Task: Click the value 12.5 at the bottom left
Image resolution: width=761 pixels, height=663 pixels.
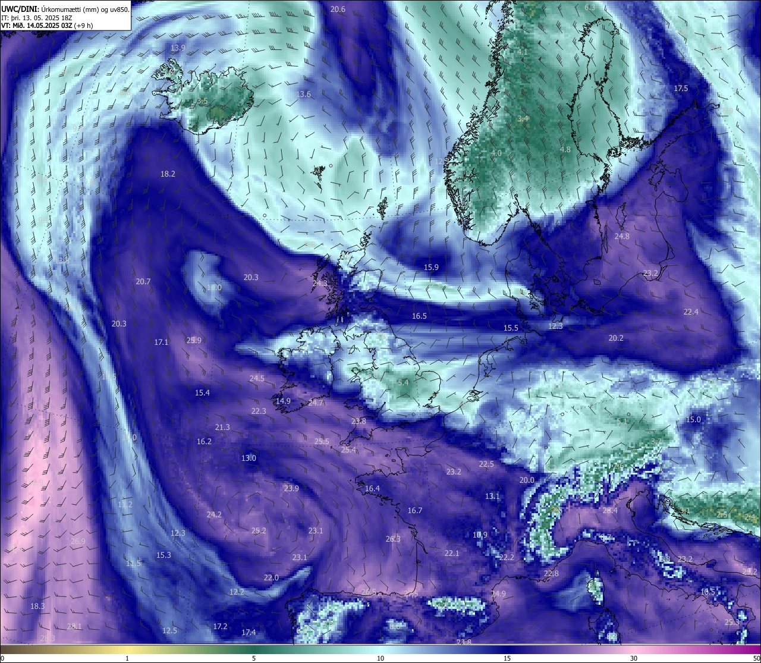Action: tap(169, 630)
